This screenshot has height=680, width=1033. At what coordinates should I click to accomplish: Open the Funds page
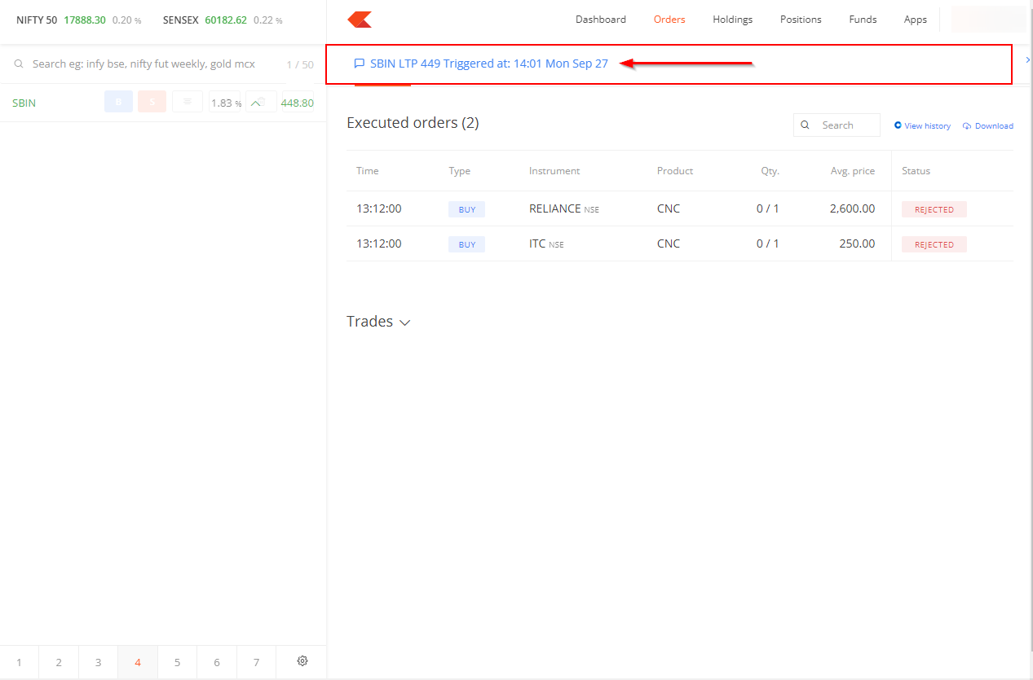click(863, 20)
